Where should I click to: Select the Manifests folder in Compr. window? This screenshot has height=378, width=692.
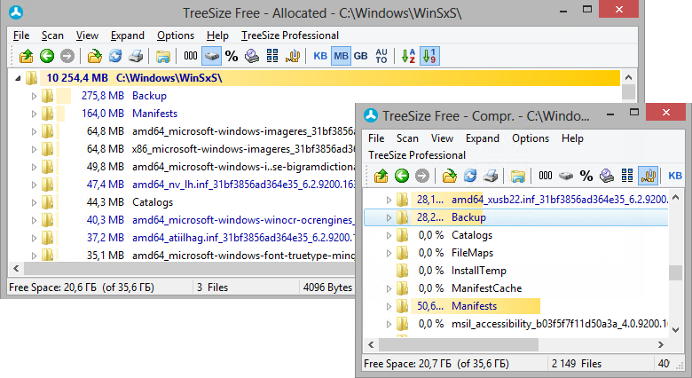(x=474, y=306)
